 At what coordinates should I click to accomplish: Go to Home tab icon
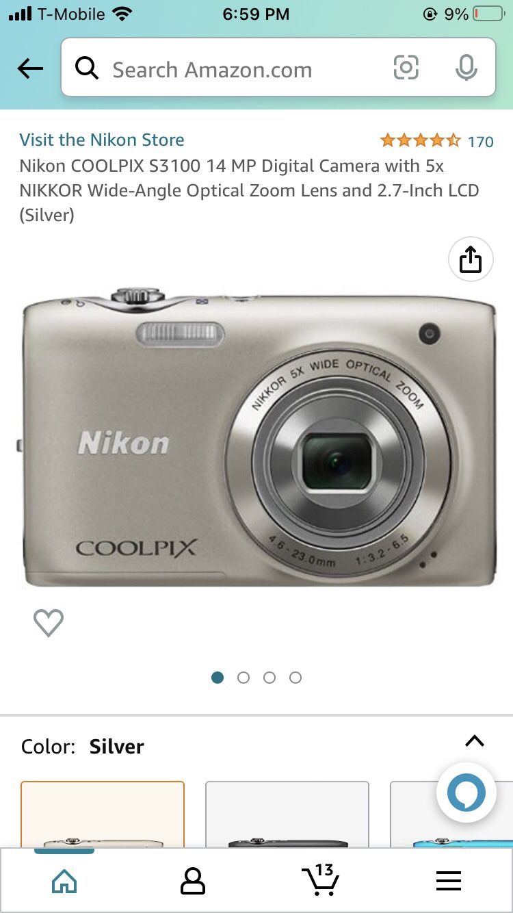coord(64,881)
